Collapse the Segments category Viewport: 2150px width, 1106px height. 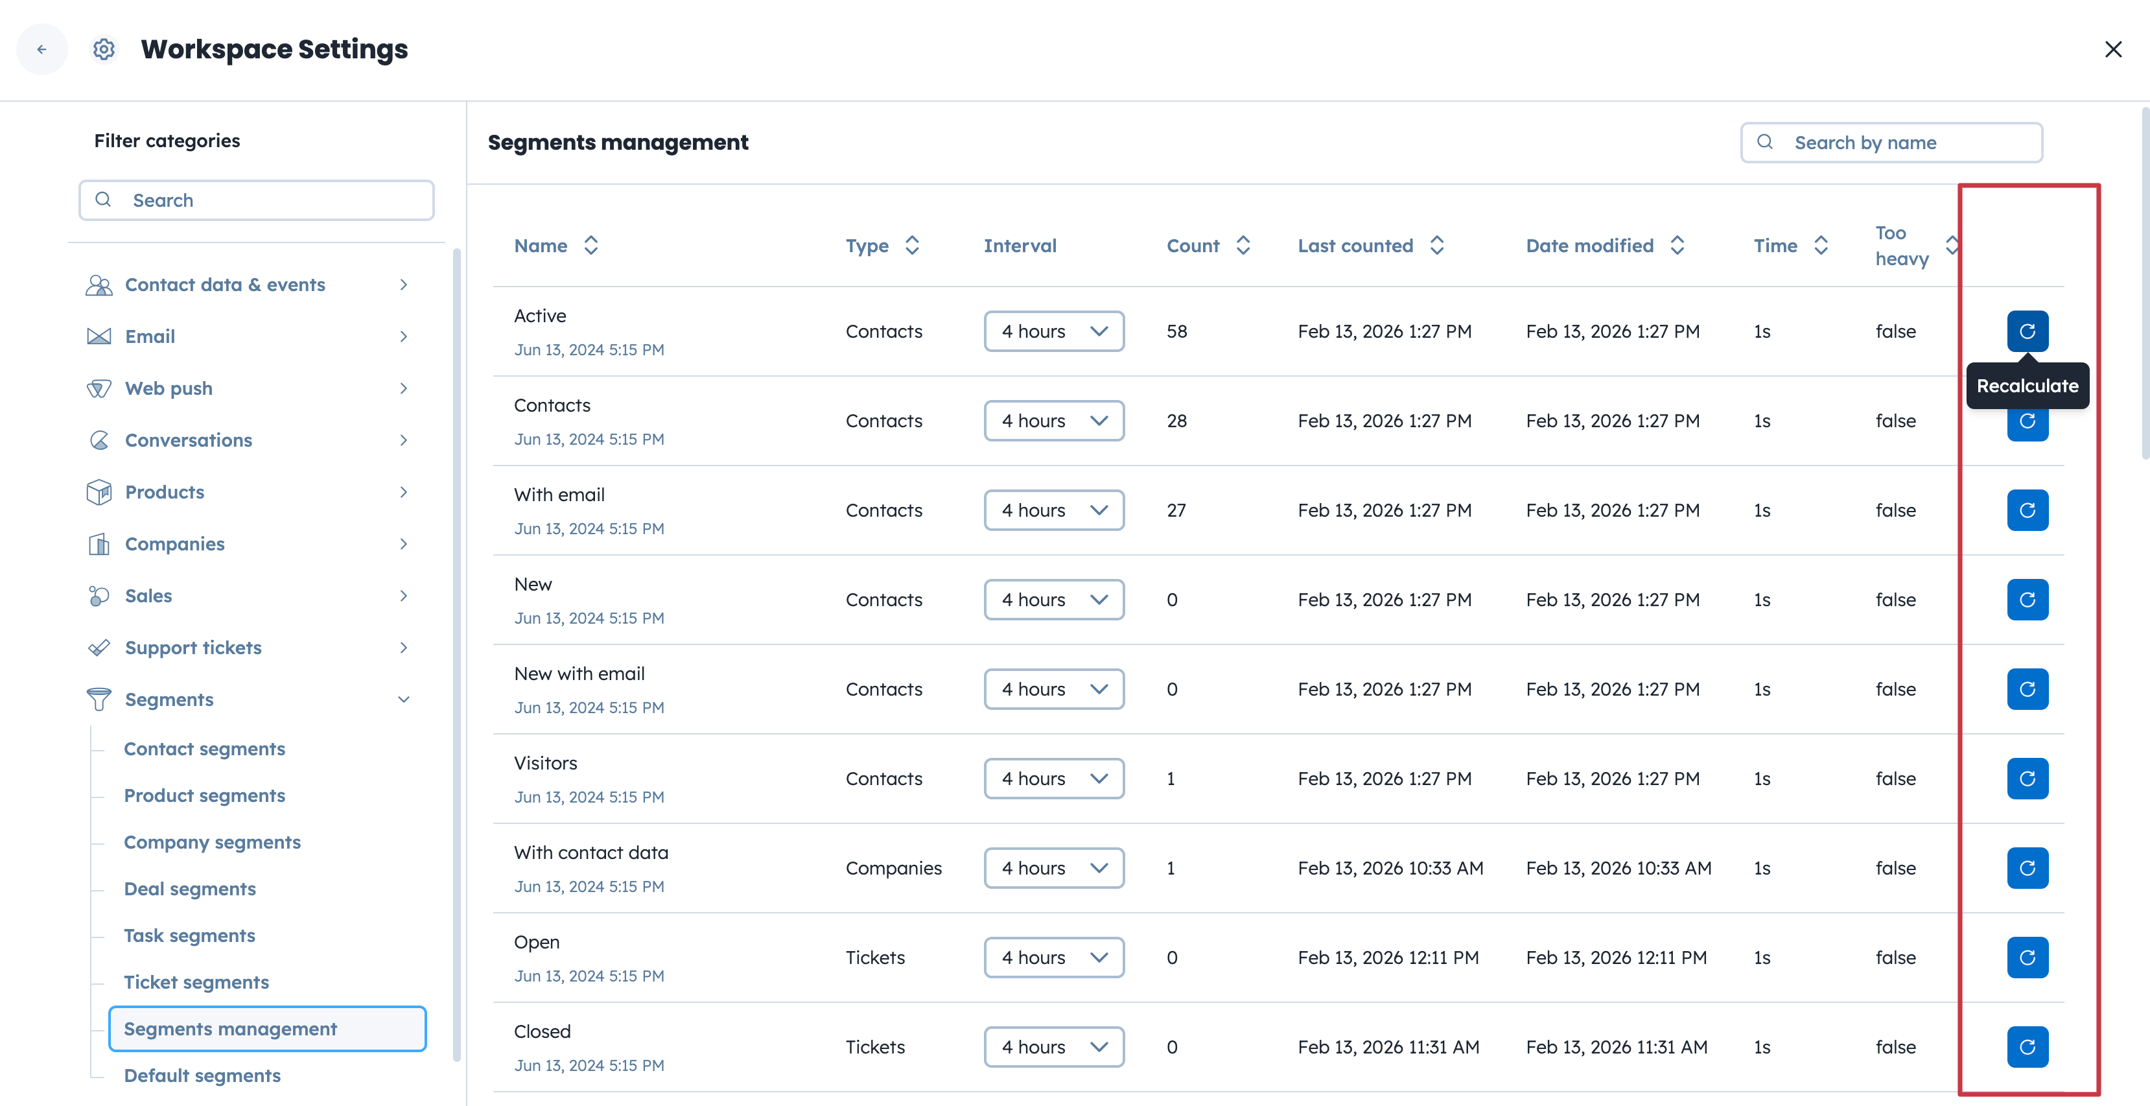(404, 700)
